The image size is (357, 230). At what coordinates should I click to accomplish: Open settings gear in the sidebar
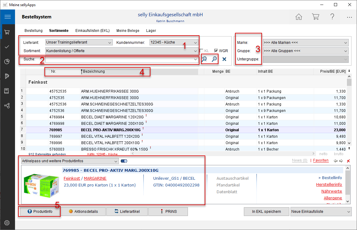(7, 223)
